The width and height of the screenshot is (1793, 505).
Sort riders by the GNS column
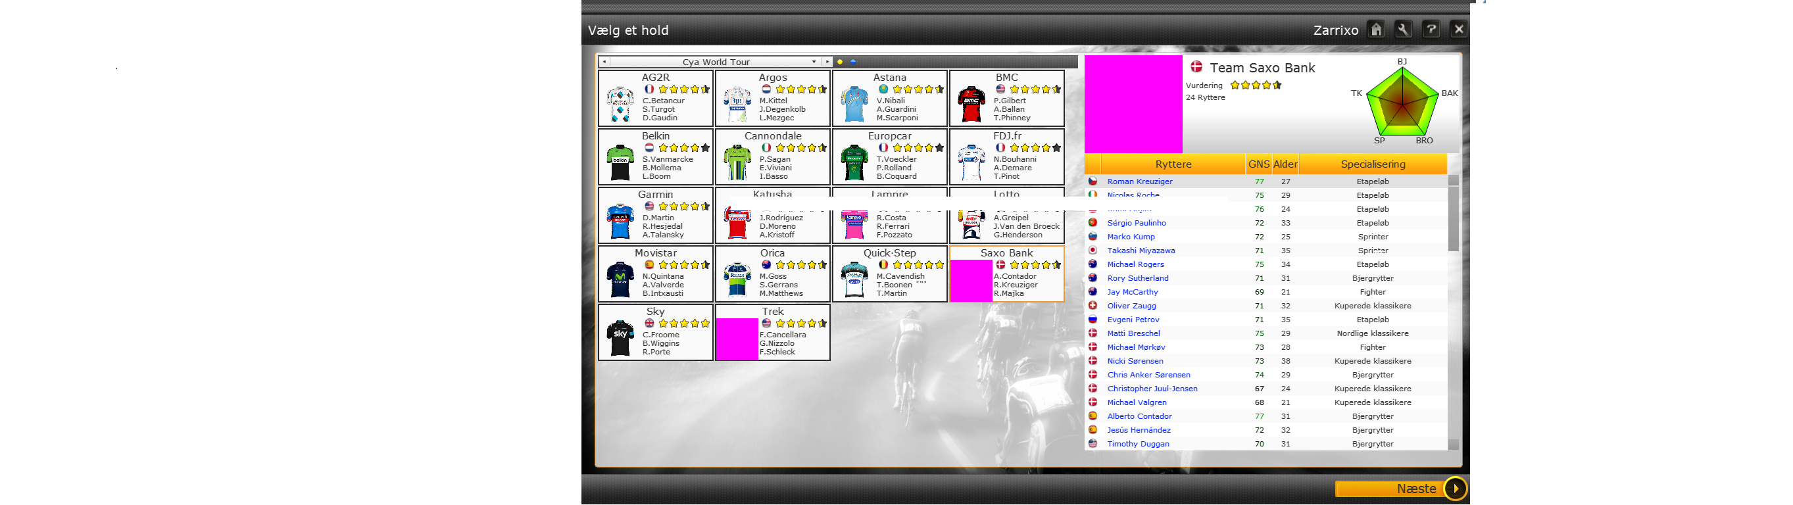(x=1258, y=164)
